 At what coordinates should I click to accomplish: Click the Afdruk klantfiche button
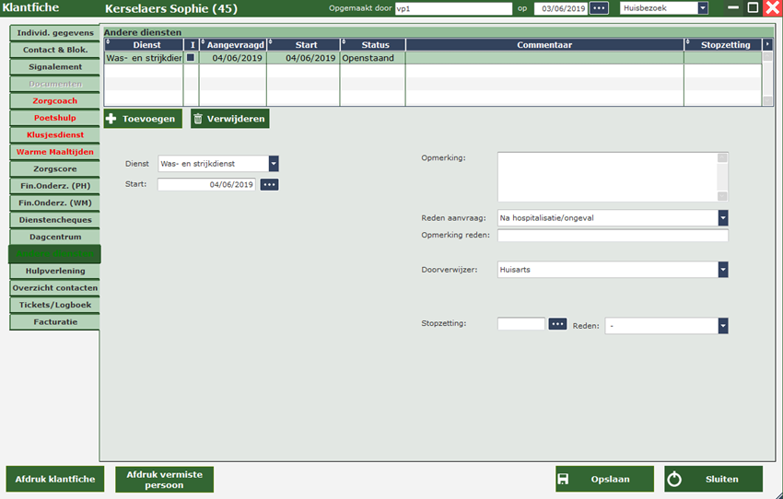[55, 479]
